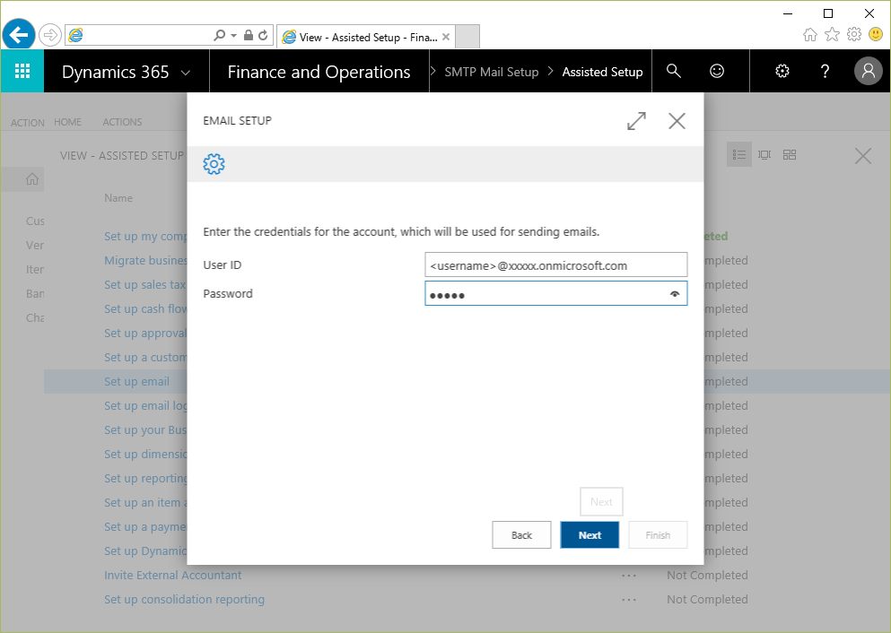Viewport: 891px width, 633px height.
Task: Click the User ID input field
Action: (555, 265)
